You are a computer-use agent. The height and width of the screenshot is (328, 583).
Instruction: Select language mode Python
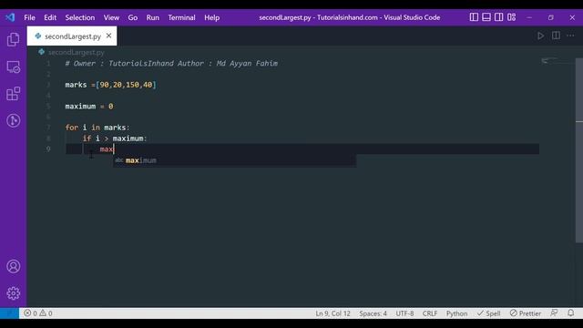click(x=456, y=313)
